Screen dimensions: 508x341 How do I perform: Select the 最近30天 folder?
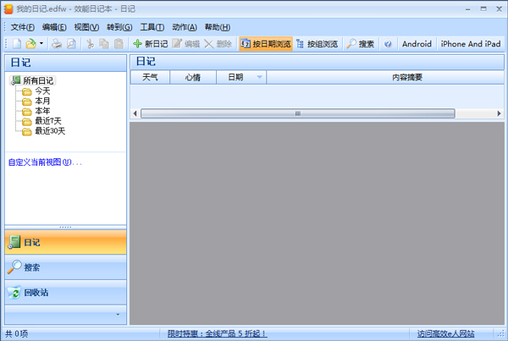point(50,131)
